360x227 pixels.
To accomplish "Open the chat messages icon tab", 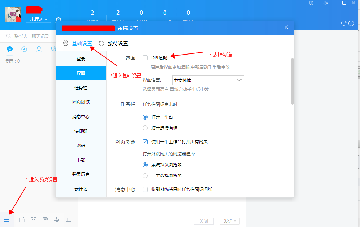I will click(x=10, y=49).
